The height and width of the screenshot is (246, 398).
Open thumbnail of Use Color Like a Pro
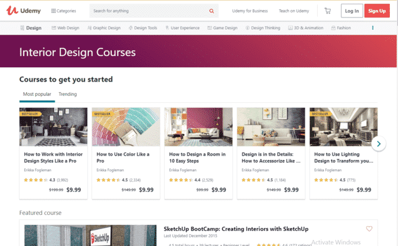tap(126, 127)
